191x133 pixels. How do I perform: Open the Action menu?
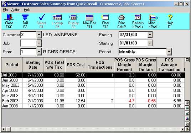(16, 10)
